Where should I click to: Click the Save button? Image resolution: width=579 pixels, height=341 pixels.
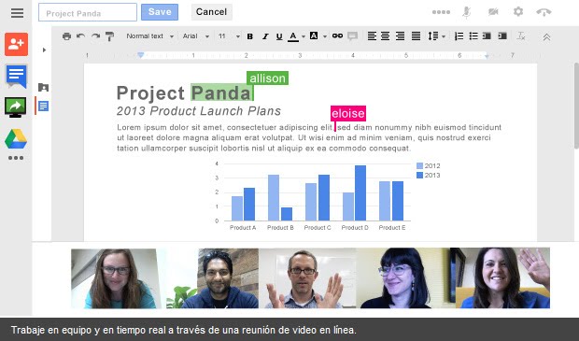[160, 12]
